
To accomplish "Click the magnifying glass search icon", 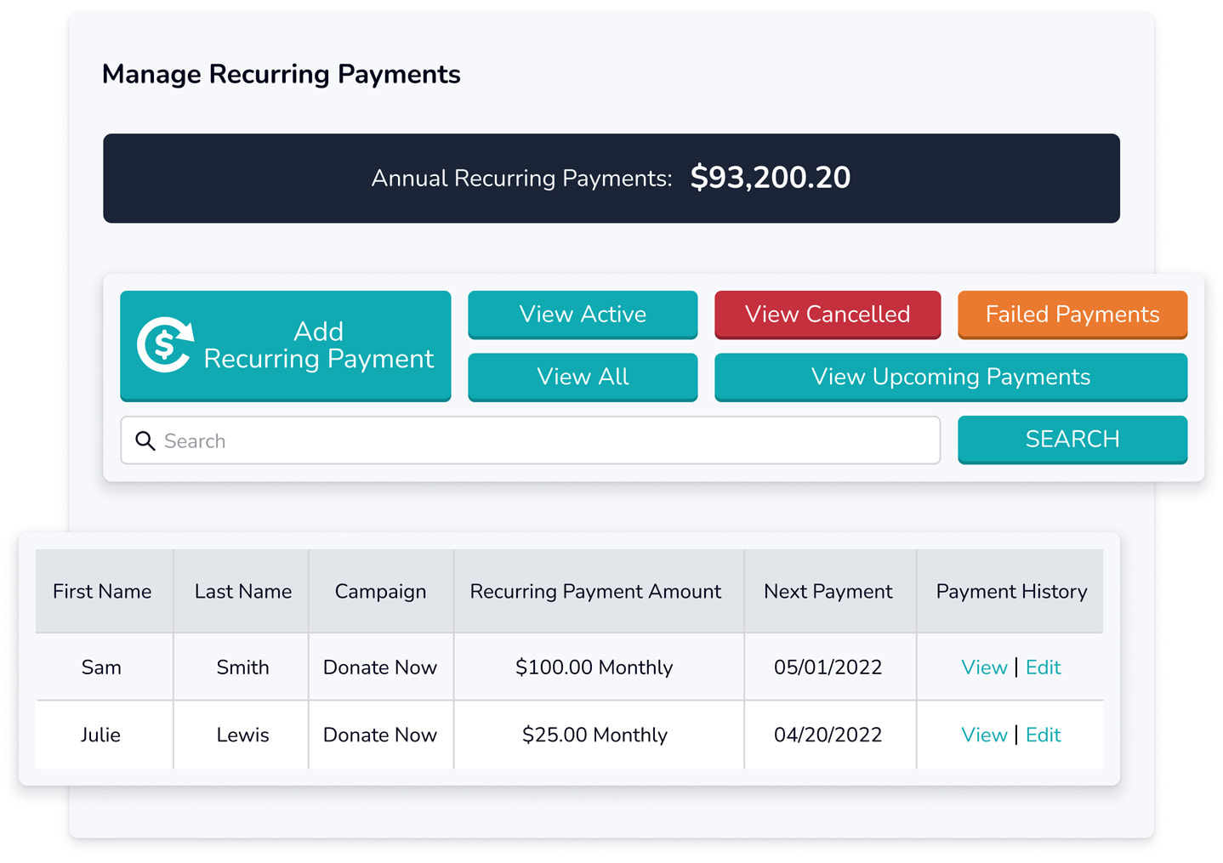I will tap(145, 440).
